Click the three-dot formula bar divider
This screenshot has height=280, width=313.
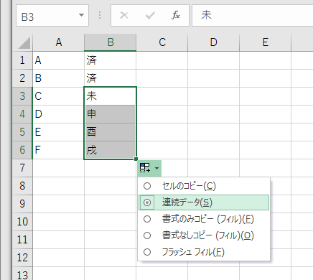coord(100,15)
